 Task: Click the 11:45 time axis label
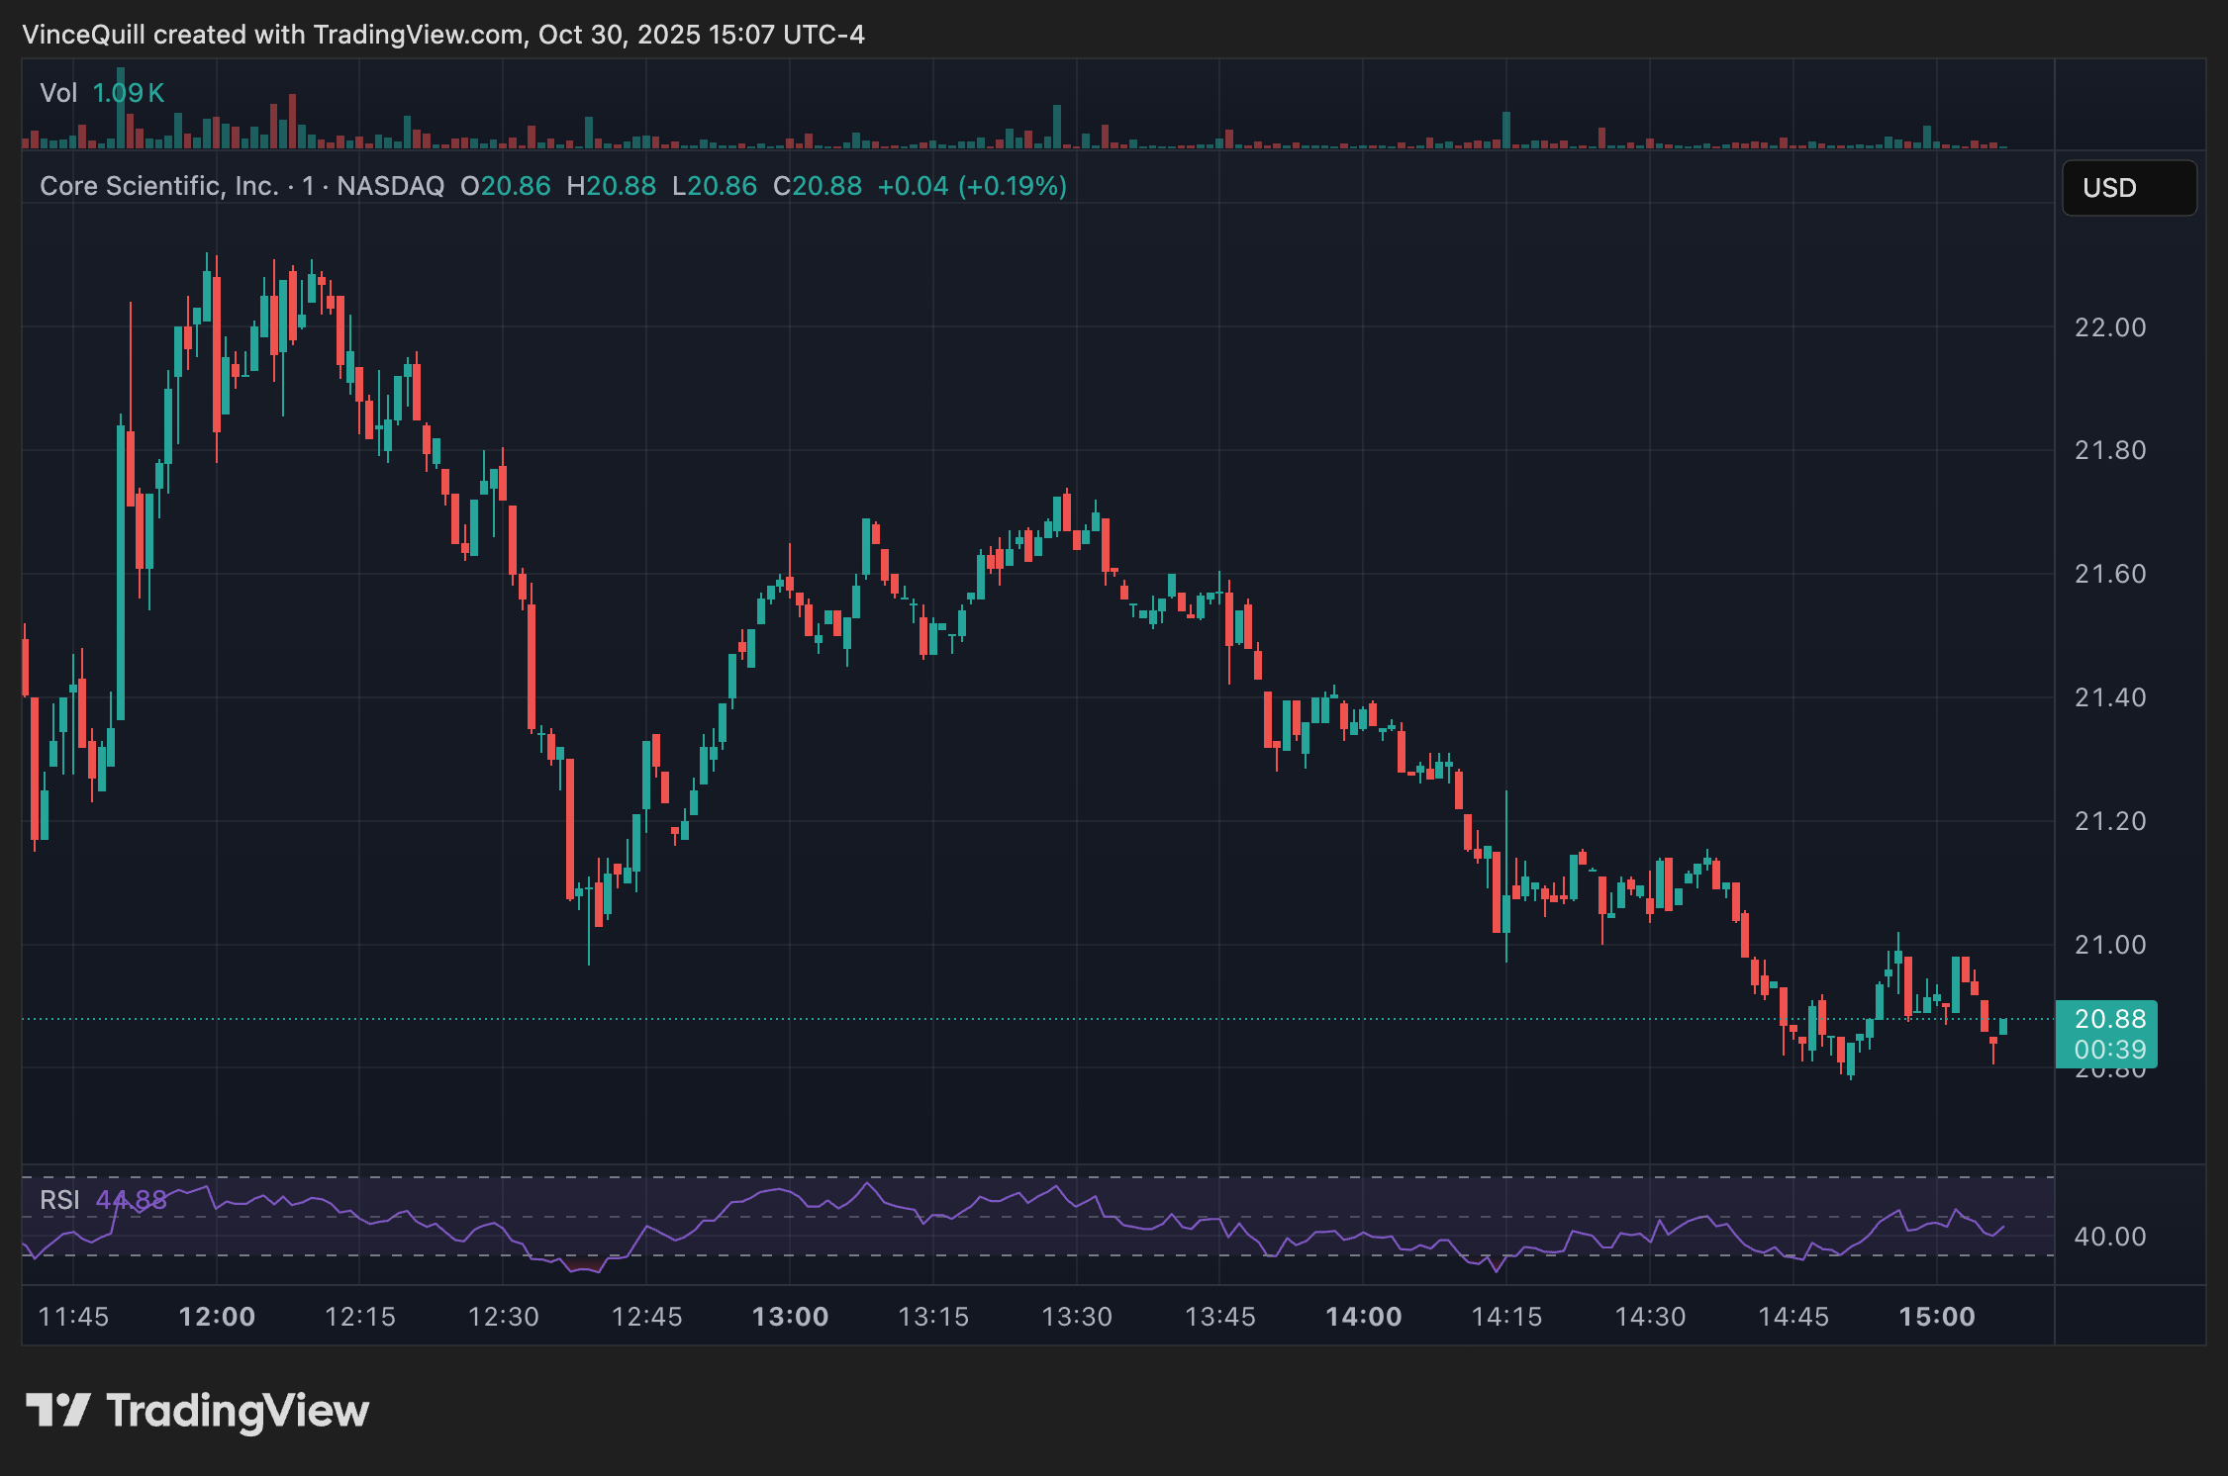[73, 1317]
